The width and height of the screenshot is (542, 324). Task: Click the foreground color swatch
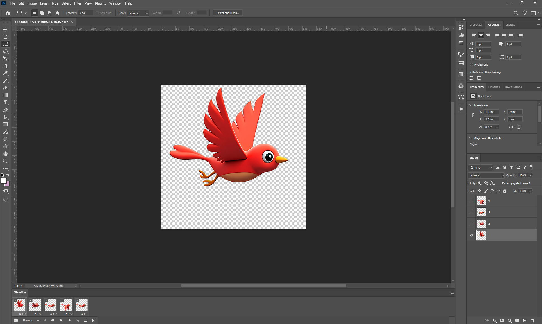[x=4, y=181]
